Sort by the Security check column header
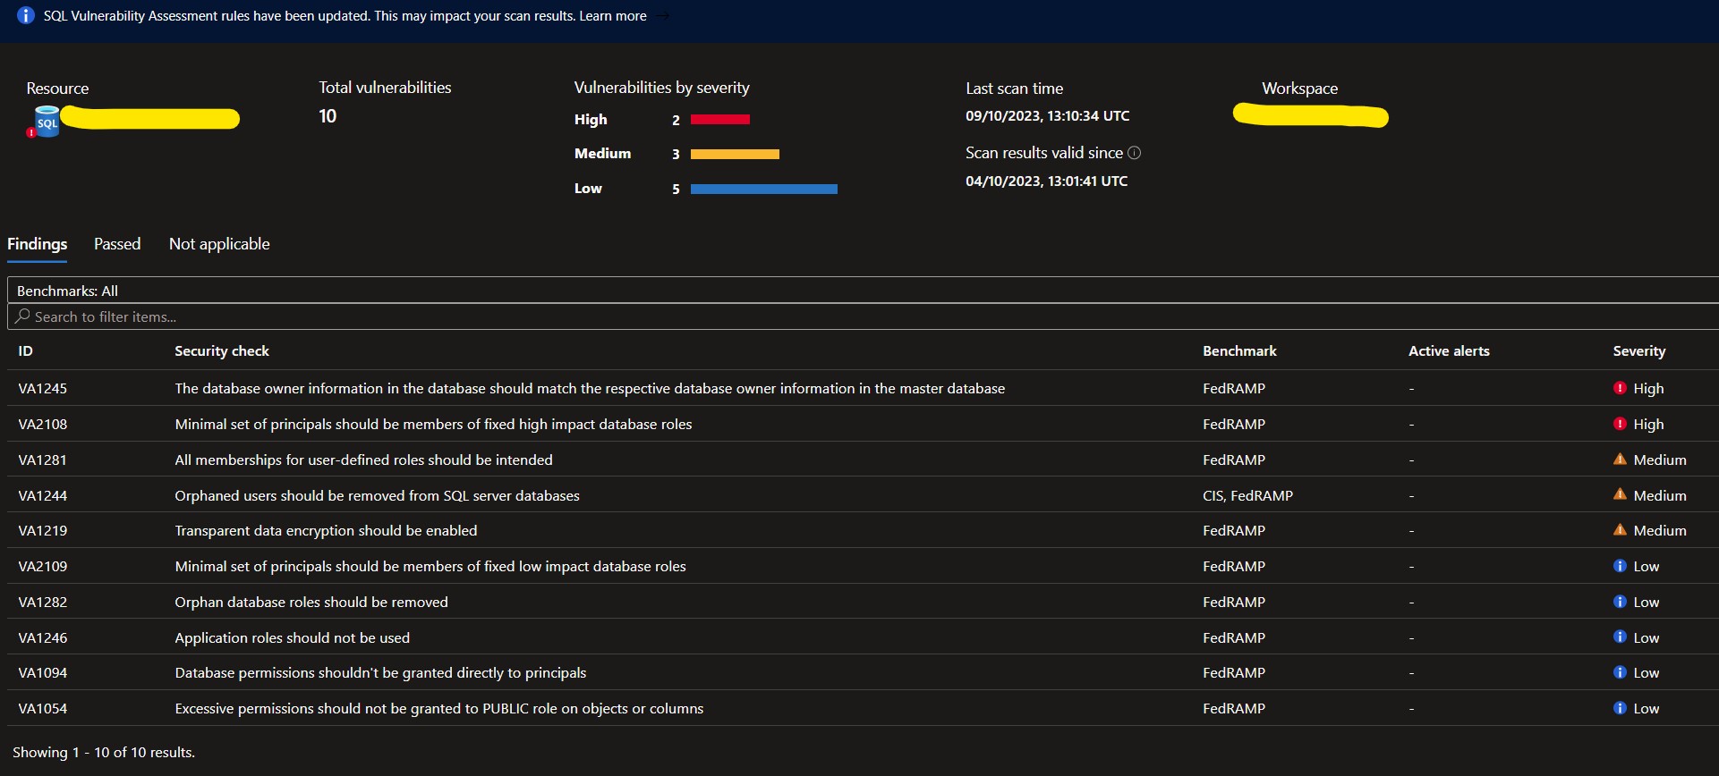The width and height of the screenshot is (1719, 776). (222, 351)
